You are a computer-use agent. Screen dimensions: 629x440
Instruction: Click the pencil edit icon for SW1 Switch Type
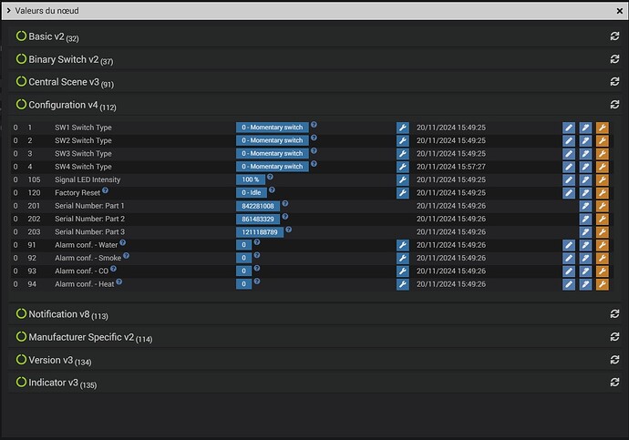click(x=569, y=128)
